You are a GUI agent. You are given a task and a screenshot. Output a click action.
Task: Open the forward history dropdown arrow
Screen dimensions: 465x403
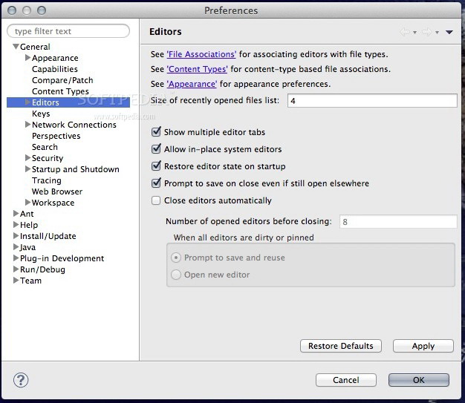coord(438,33)
